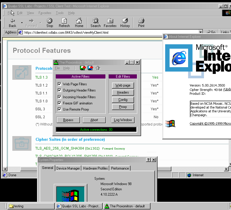Click the status bar Done page icon
Screen dimensions: 231x210
[5, 175]
